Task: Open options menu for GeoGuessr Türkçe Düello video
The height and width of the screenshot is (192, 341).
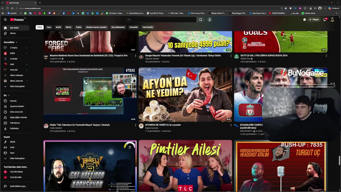Action: click(x=231, y=56)
